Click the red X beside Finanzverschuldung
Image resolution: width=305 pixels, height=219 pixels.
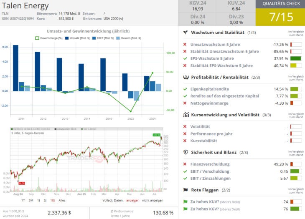[185, 164]
